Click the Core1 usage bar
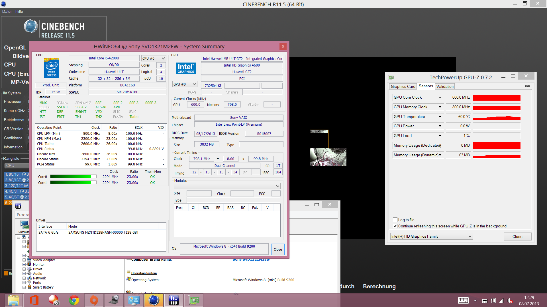 point(73,182)
